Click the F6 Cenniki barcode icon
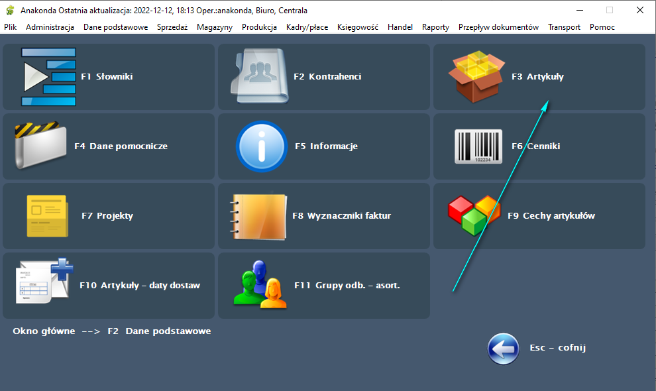Image resolution: width=656 pixels, height=391 pixels. (478, 146)
